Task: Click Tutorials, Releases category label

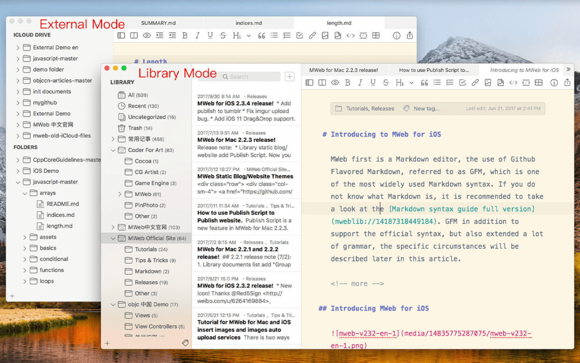Action: pos(370,109)
